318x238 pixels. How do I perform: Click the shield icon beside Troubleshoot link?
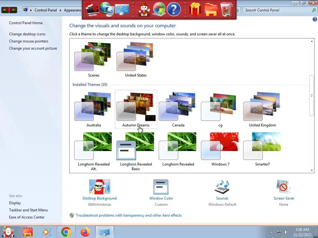(x=72, y=215)
